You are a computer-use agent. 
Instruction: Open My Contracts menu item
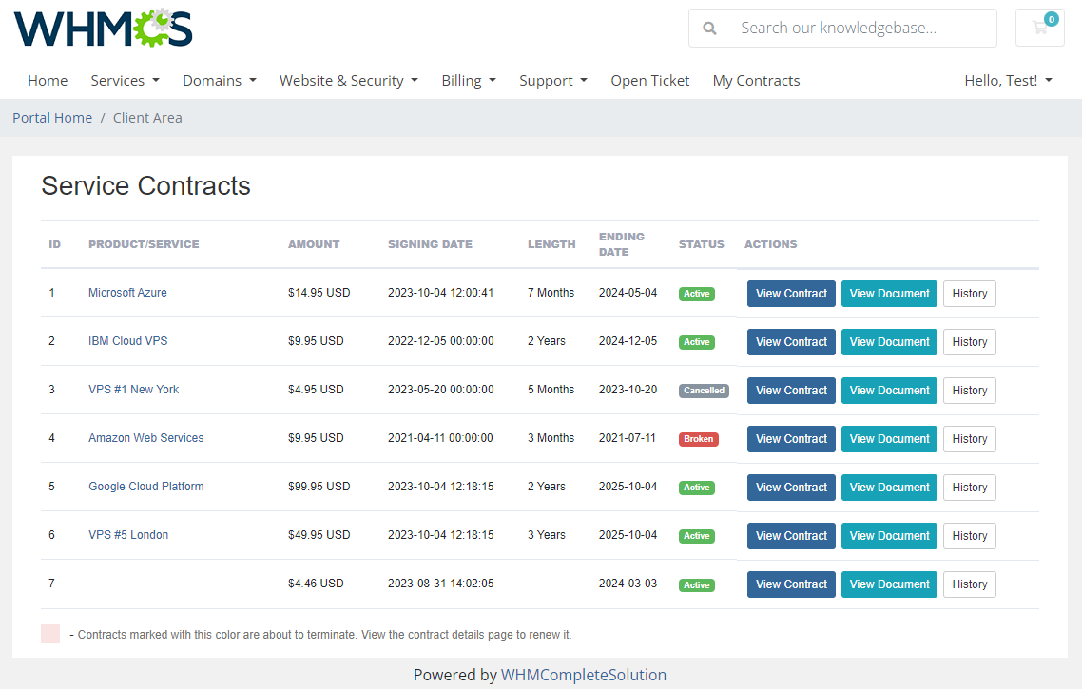point(756,81)
